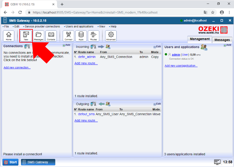Click the browser translate page icon
The width and height of the screenshot is (234, 167).
(205, 12)
